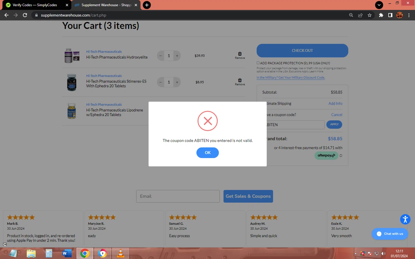
Task: View site information lock icon
Action: [x=36, y=15]
